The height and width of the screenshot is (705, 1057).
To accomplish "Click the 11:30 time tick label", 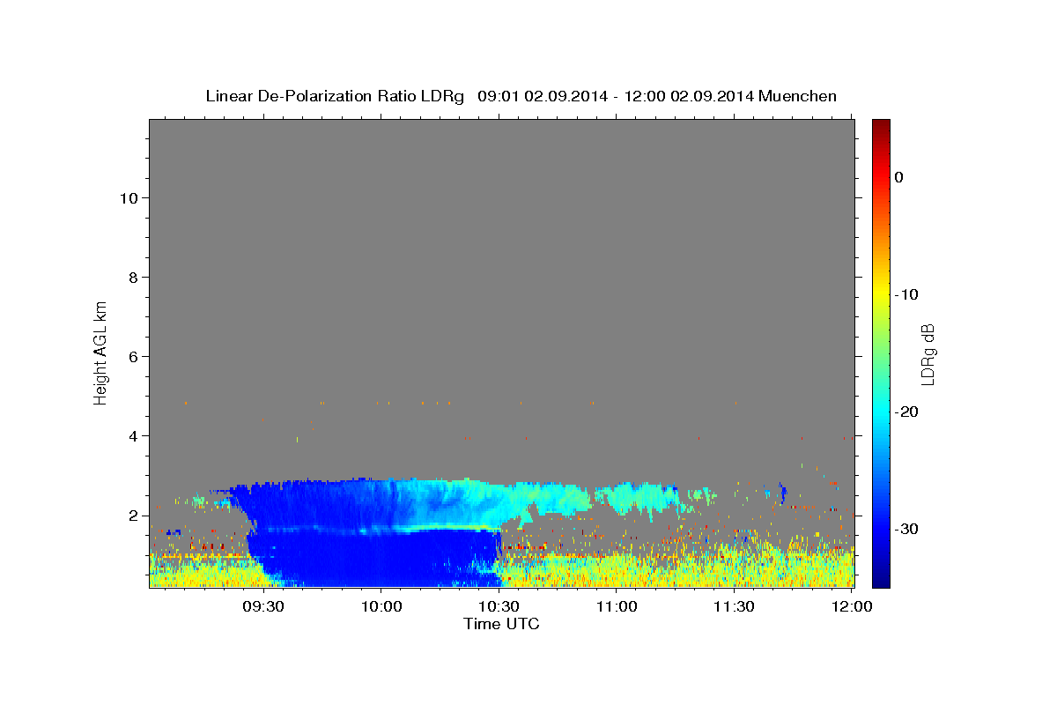I will click(x=734, y=606).
